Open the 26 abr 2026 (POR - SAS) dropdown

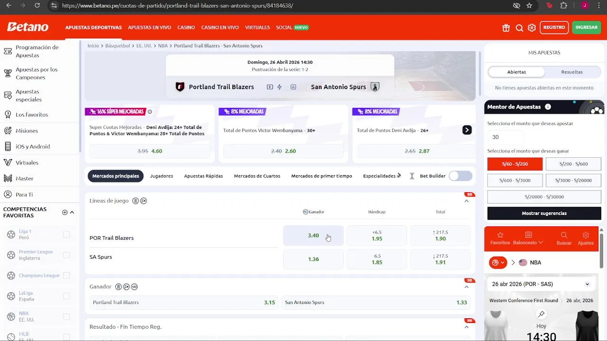pyautogui.click(x=541, y=284)
